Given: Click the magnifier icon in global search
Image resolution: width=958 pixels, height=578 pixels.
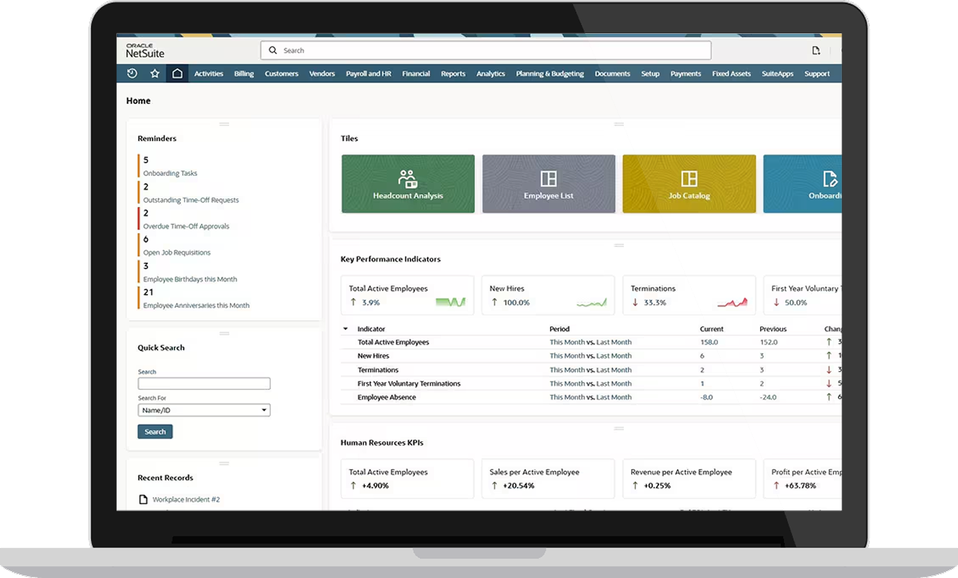Looking at the screenshot, I should point(273,50).
